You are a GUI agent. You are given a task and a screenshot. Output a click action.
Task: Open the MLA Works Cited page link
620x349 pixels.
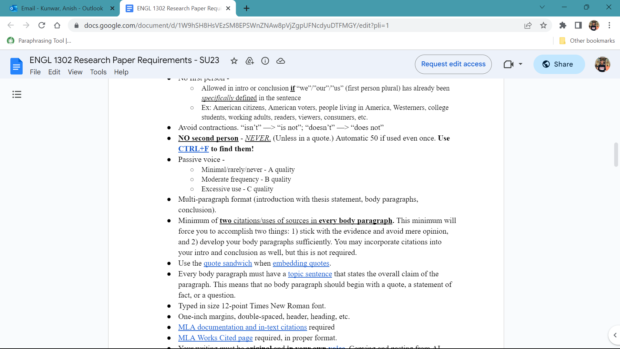point(215,338)
